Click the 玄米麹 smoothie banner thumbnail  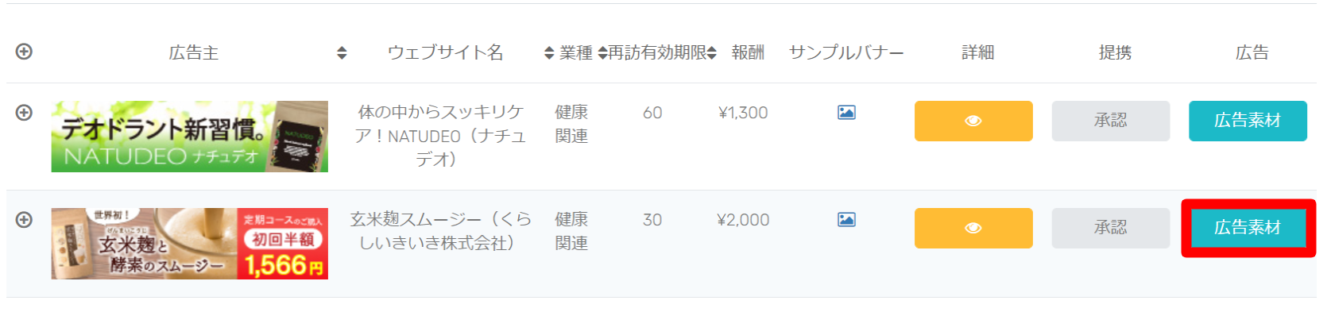click(189, 244)
